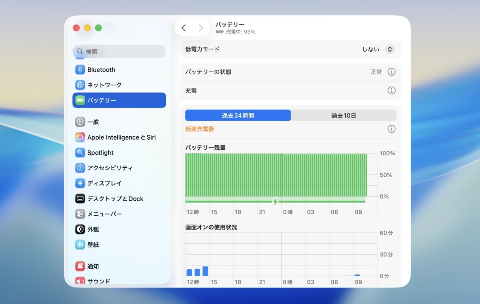480x304 pixels.
Task: Open サウンド settings pane
Action: click(x=119, y=280)
